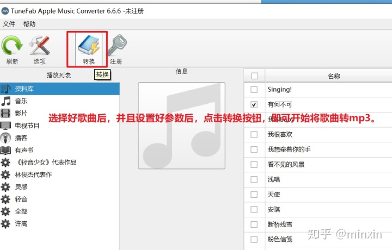Select the 电视节目 monitor icon
Viewport: 392px width, 250px height.
tap(5, 126)
